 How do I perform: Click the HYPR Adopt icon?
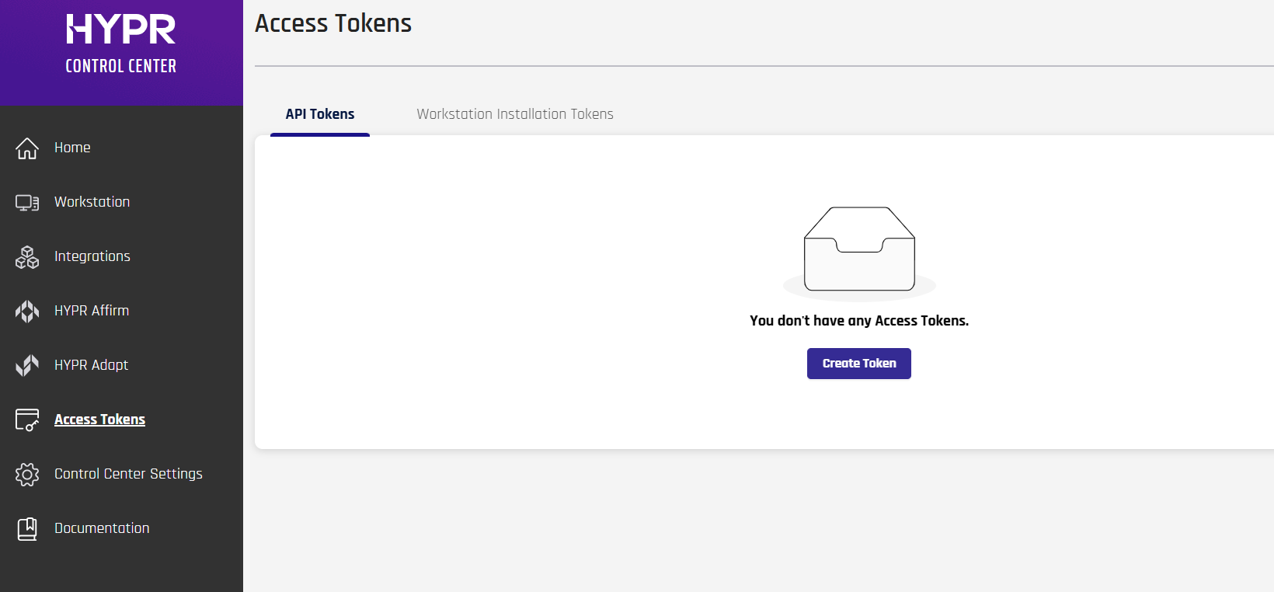27,365
